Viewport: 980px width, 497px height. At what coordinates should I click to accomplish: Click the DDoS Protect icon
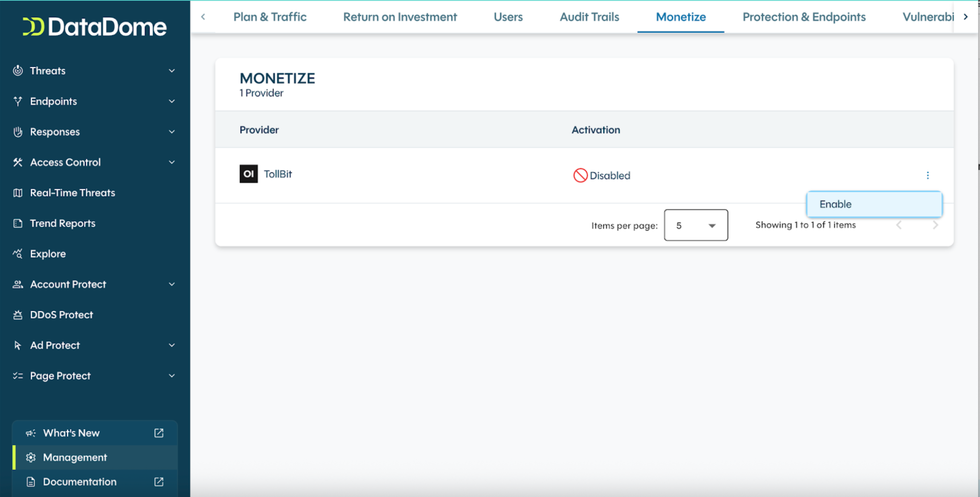[18, 314]
